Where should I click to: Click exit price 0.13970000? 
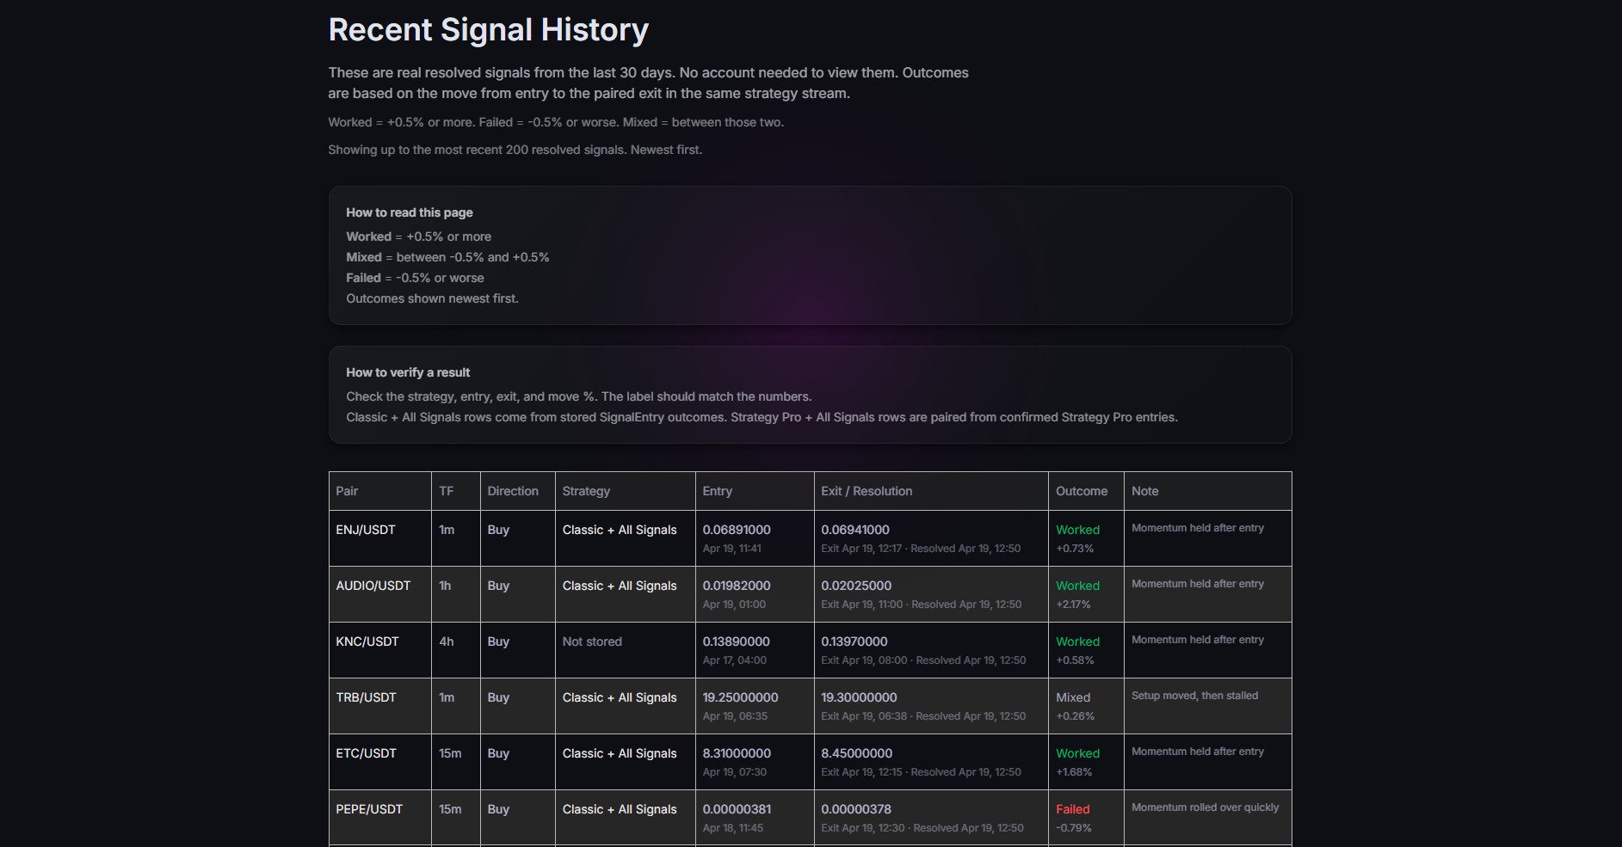(x=854, y=641)
